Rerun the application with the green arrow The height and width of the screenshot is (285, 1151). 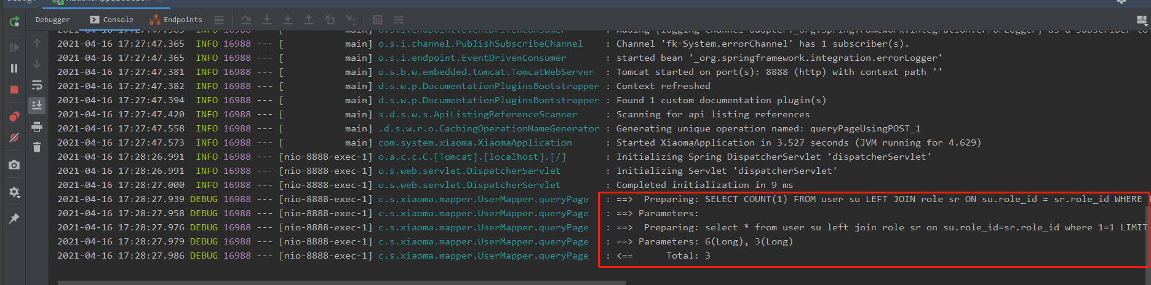14,22
